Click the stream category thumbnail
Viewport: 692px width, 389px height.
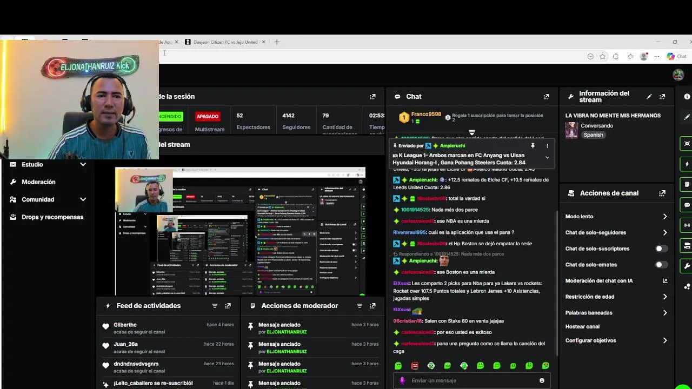click(x=571, y=130)
